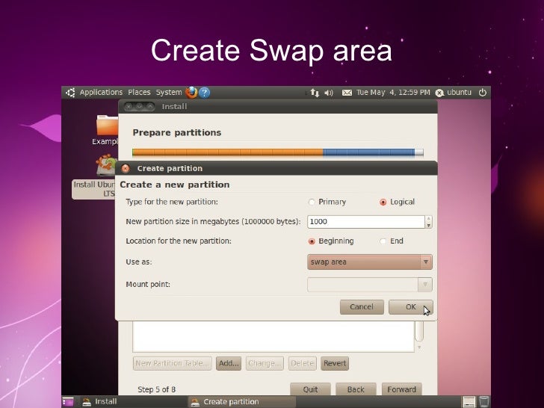Select the gray free space in disk bar
This screenshot has width=544, height=408.
[x=419, y=152]
